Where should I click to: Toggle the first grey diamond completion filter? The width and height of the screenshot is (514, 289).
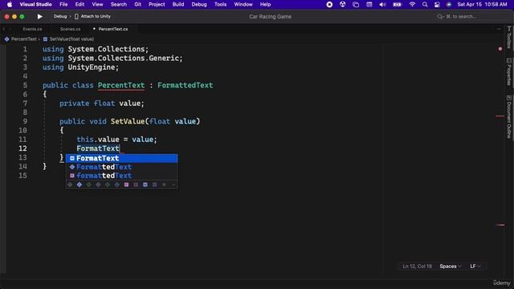click(70, 185)
